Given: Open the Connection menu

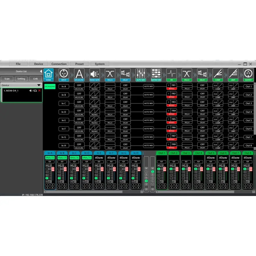Looking at the screenshot, I should point(59,64).
